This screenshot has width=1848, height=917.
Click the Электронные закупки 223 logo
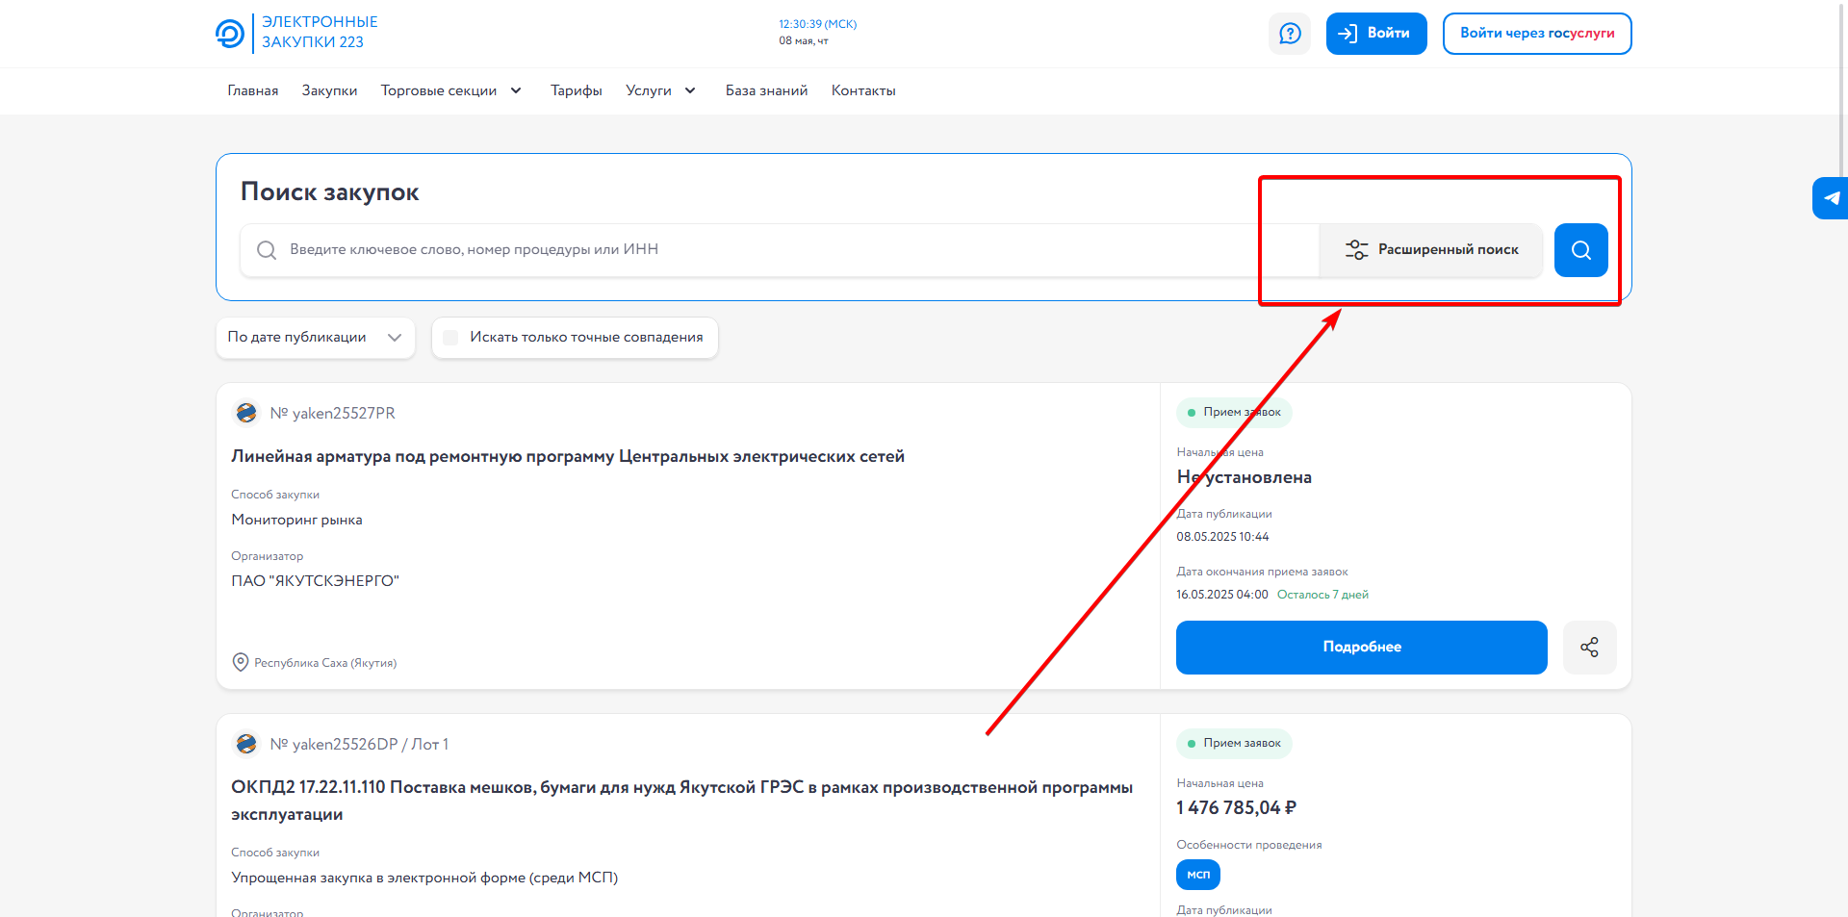pos(296,33)
